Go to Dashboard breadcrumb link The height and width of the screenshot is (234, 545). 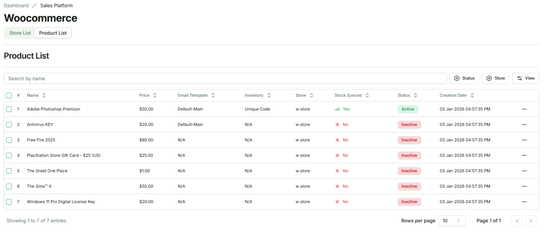point(16,5)
